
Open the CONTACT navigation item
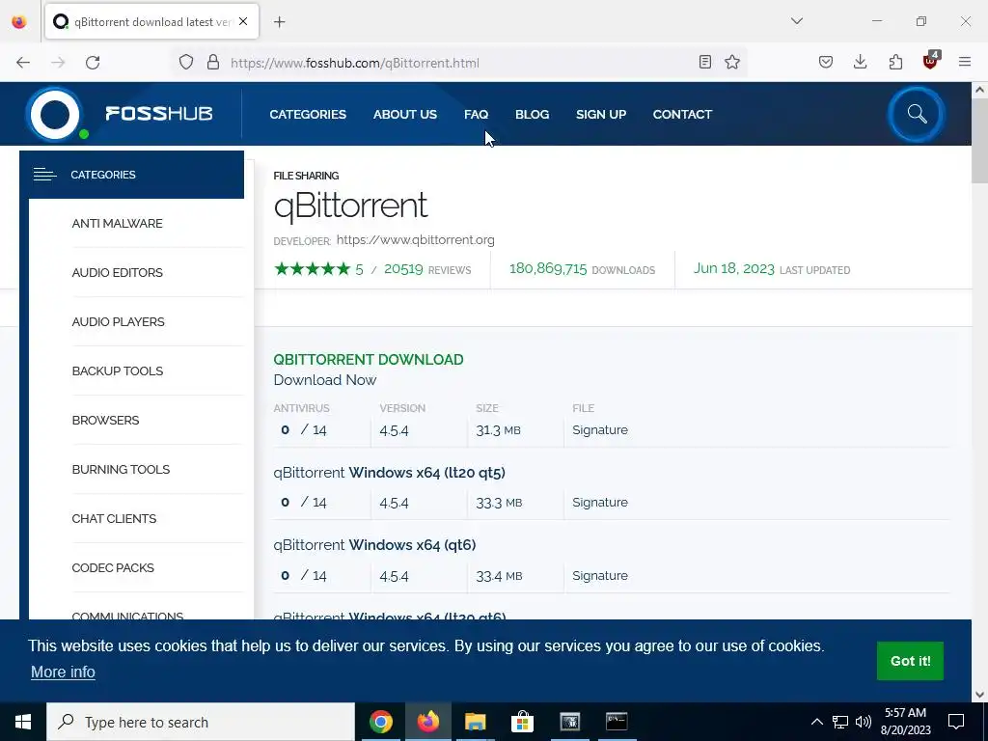[682, 115]
